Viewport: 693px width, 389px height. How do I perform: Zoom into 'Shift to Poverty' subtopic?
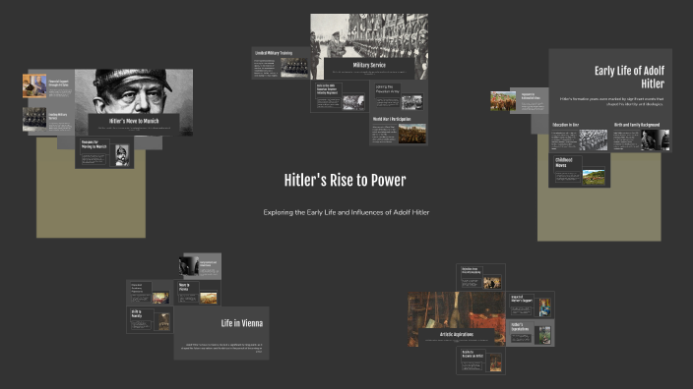pyautogui.click(x=137, y=313)
